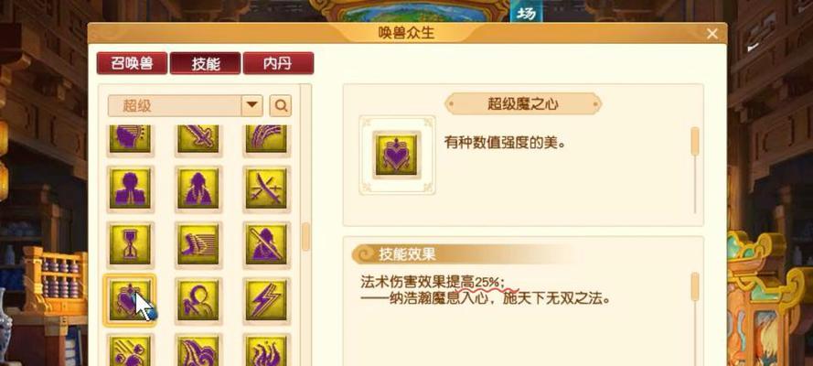Select the crossed swords skill icon

click(x=266, y=188)
